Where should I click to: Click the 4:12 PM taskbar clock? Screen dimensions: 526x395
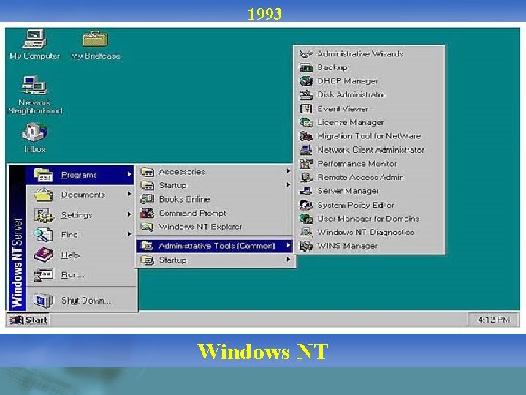(x=493, y=320)
